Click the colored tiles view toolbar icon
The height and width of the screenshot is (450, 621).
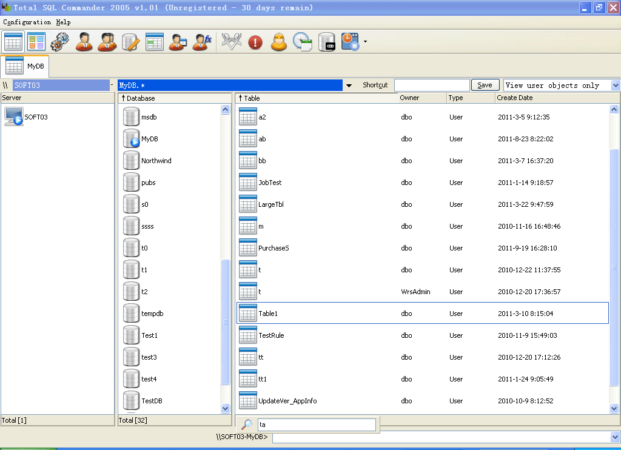[x=36, y=42]
